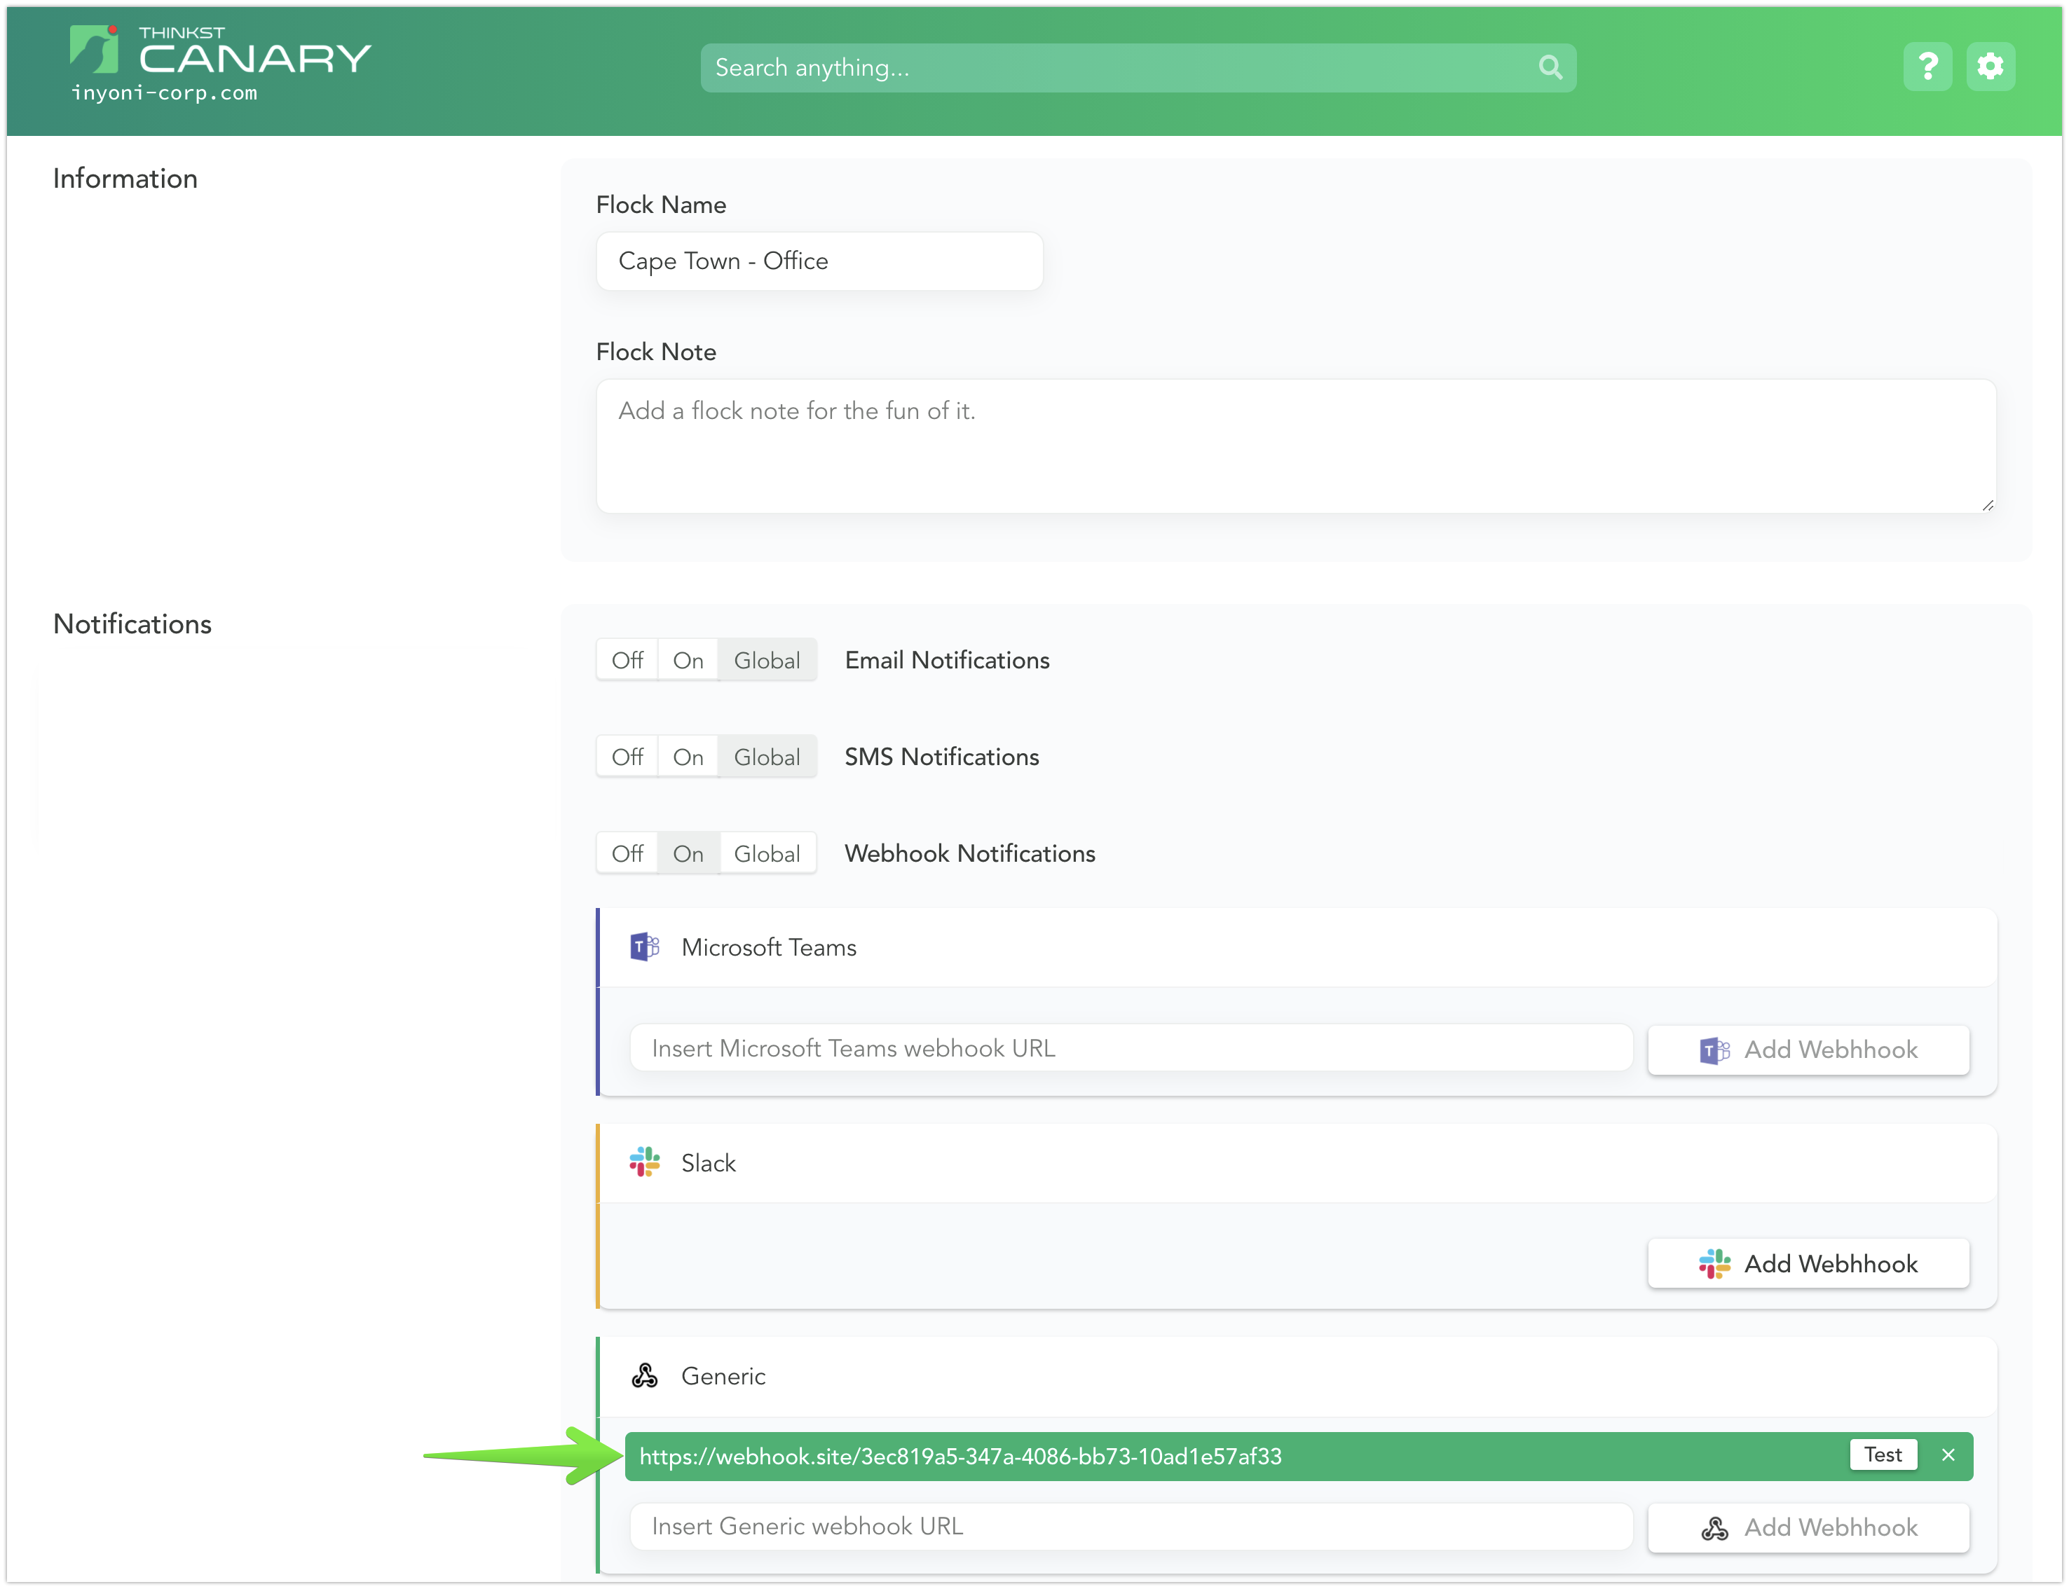Image resolution: width=2069 pixels, height=1589 pixels.
Task: Remove the webhook.site URL with X
Action: coord(1948,1456)
